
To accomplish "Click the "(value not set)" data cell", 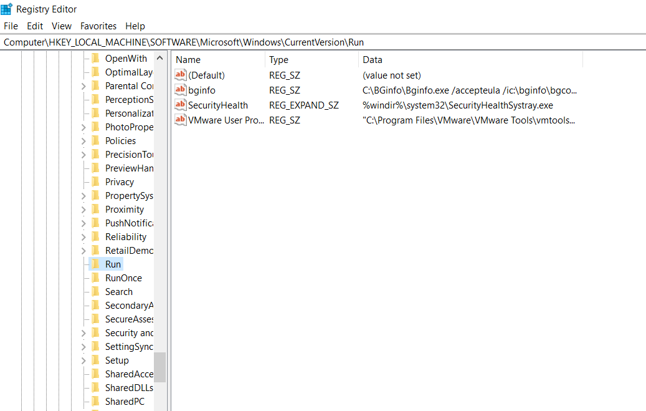I will 392,75.
